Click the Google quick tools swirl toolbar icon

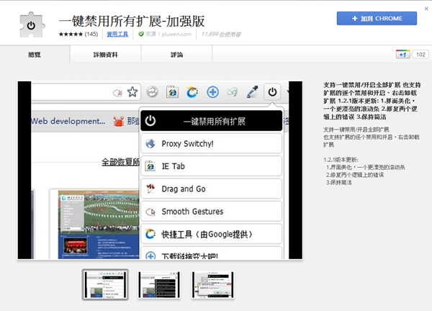[x=192, y=92]
